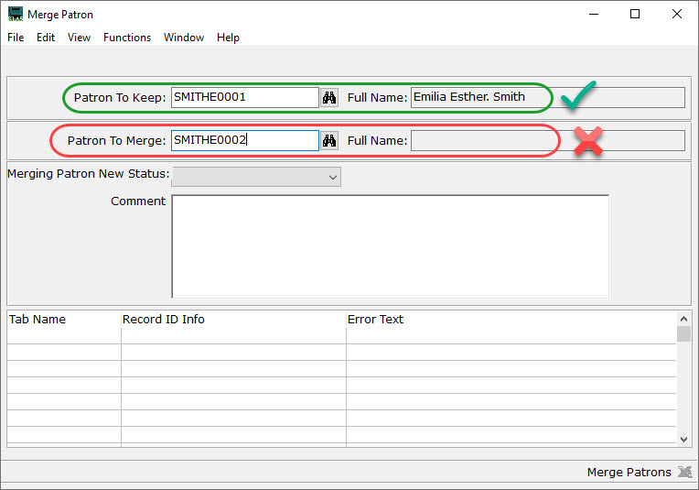Open the Help menu
The width and height of the screenshot is (699, 490).
click(228, 38)
